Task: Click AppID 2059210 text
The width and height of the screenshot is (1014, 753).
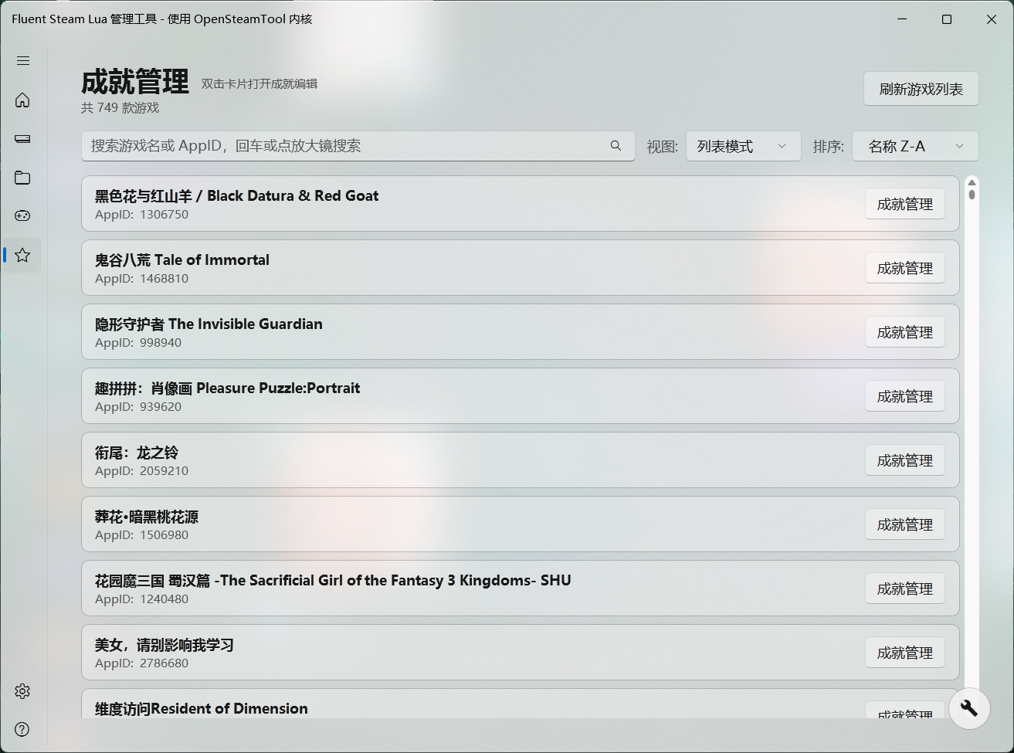Action: (x=141, y=470)
